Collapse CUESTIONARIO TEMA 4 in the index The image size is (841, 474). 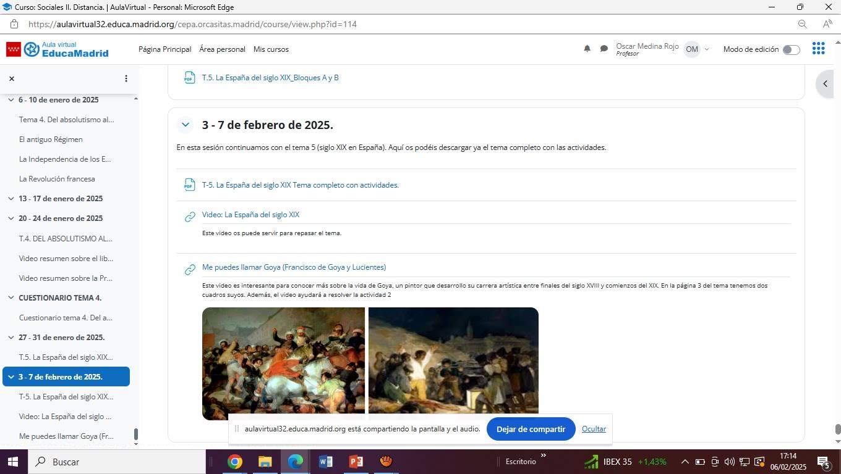pos(11,297)
